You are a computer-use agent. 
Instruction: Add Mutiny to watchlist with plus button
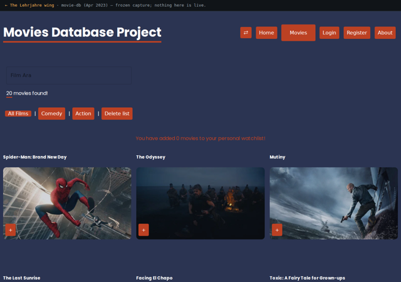click(x=277, y=230)
